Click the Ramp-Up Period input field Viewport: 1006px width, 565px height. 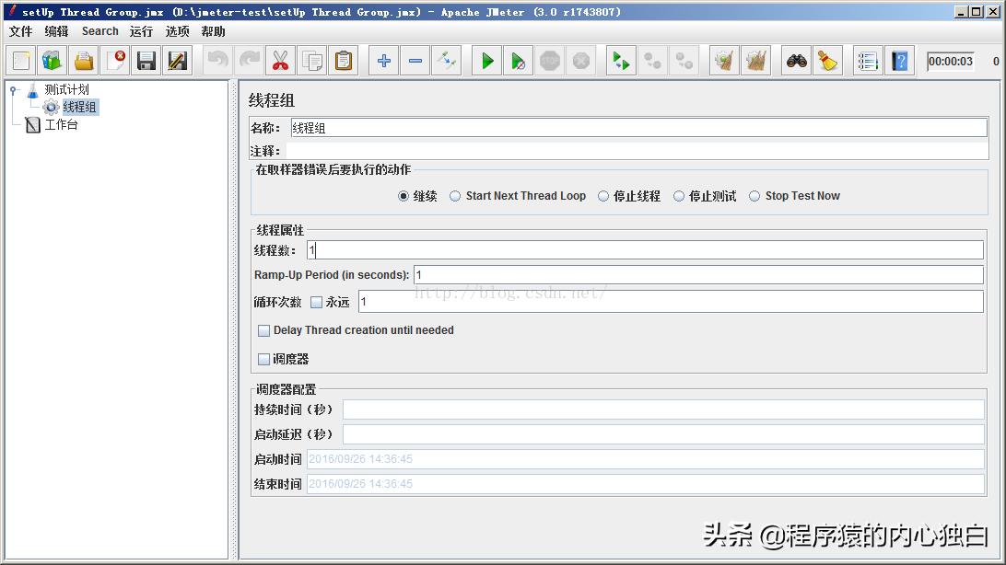pos(645,274)
